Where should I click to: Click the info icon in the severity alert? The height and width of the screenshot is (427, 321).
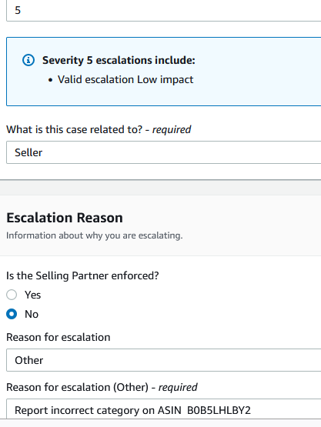pos(28,60)
